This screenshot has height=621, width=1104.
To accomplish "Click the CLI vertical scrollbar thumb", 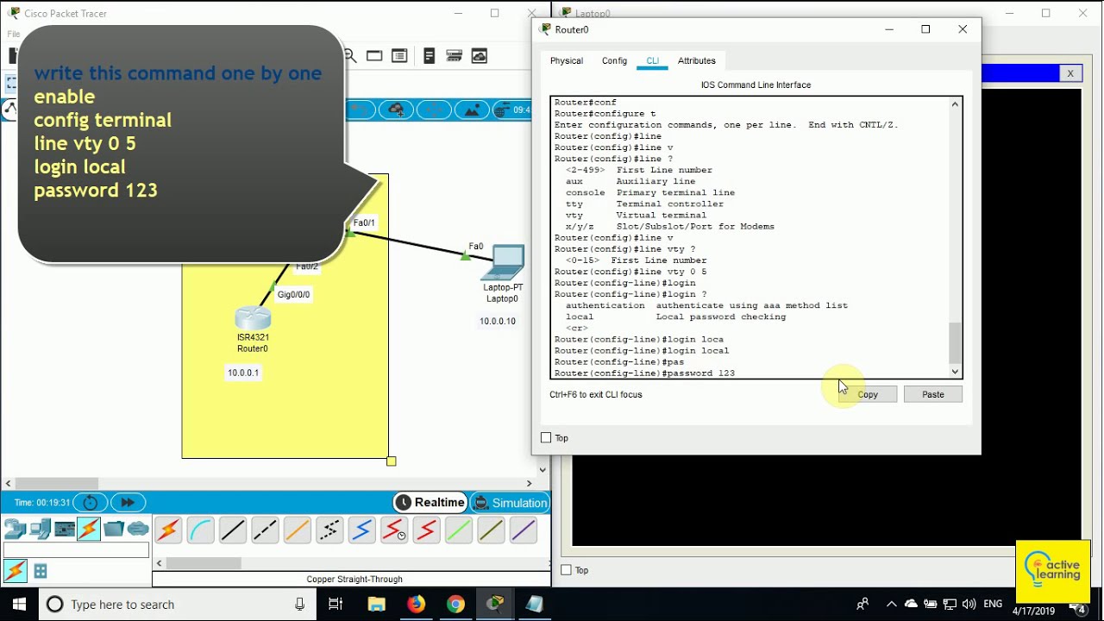I will (955, 343).
